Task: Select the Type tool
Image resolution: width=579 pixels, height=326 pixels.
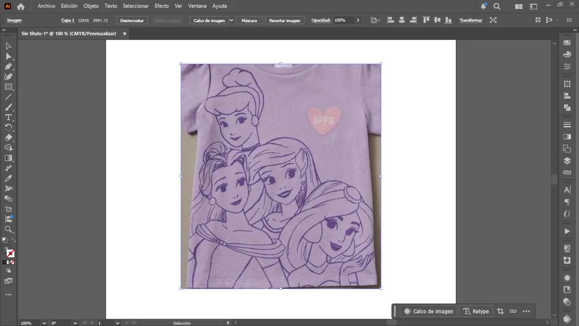Action: (x=8, y=117)
